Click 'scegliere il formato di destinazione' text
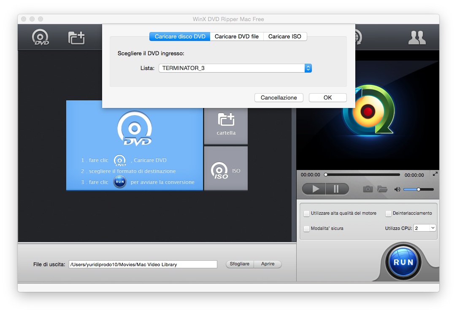 click(133, 171)
